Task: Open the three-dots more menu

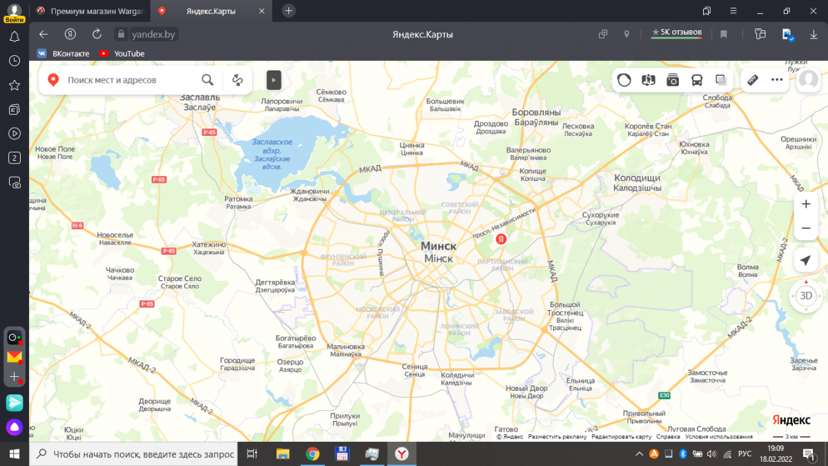Action: coord(777,80)
